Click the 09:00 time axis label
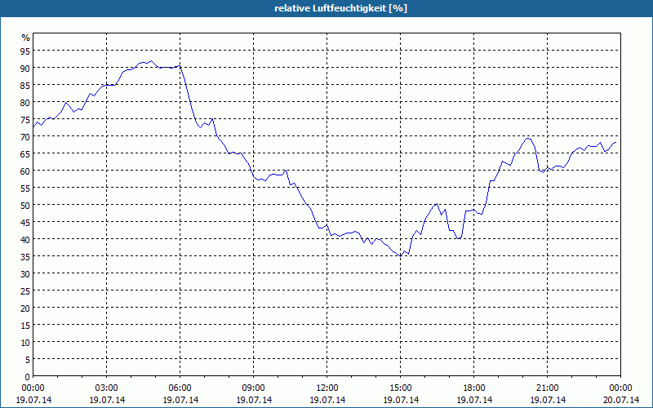The width and height of the screenshot is (653, 408). [x=254, y=388]
